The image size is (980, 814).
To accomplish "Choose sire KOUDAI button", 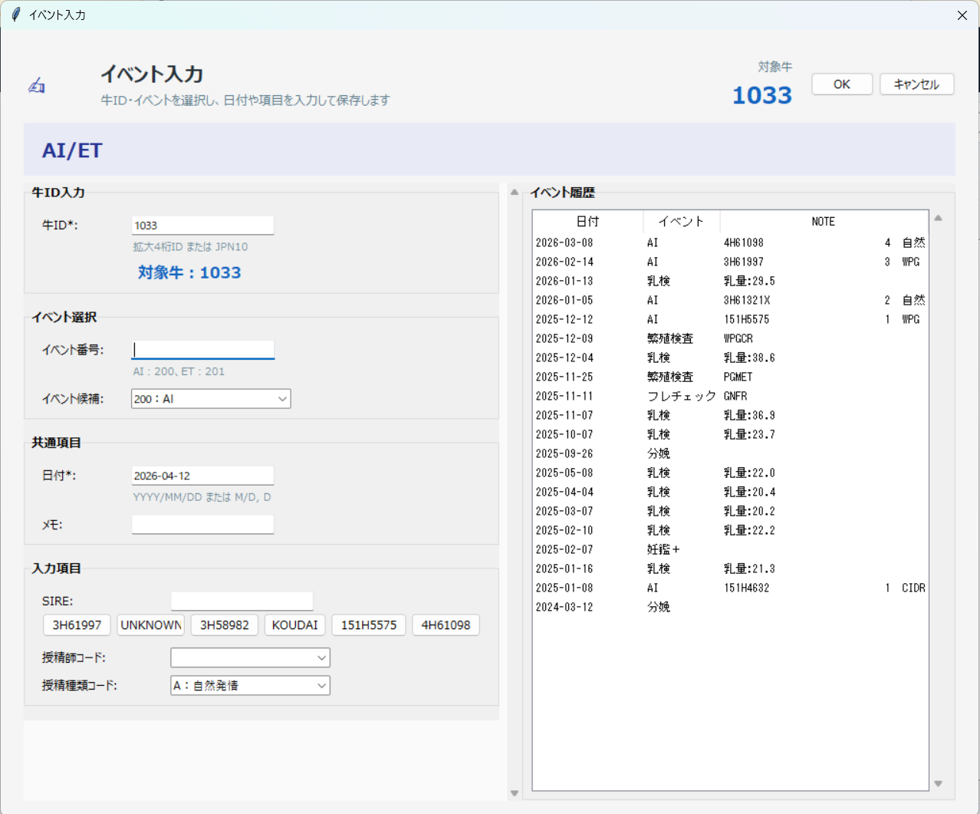I will pos(295,625).
